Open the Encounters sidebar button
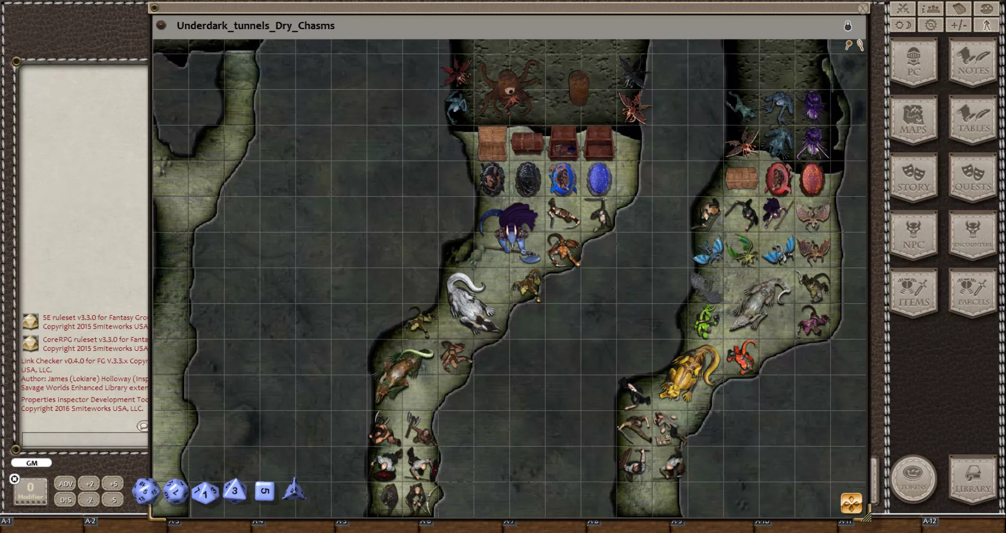Viewport: 1006px width, 533px height. point(973,236)
